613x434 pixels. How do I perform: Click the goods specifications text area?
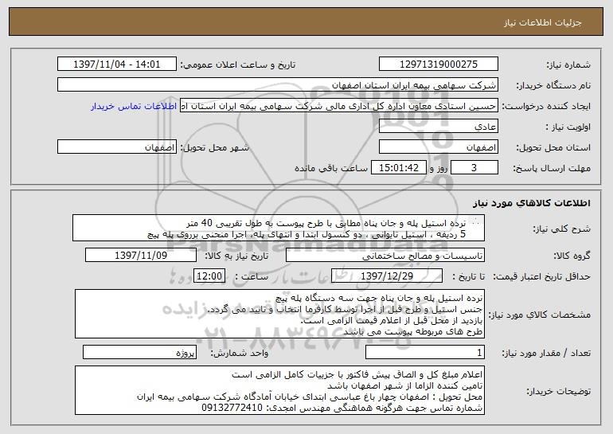click(279, 314)
